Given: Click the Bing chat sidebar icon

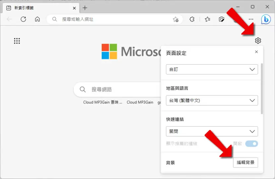Looking at the screenshot, I should pos(266,19).
